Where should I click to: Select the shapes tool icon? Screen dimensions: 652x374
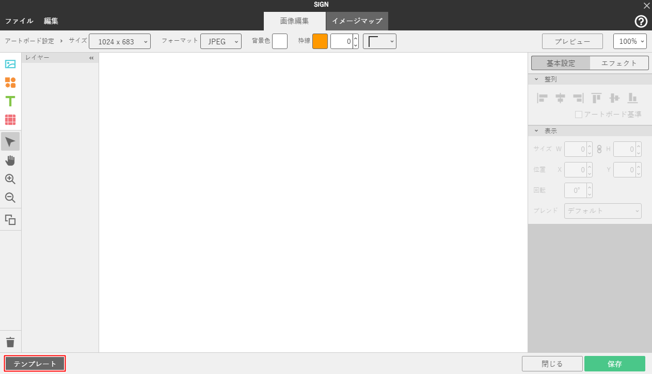(x=10, y=83)
